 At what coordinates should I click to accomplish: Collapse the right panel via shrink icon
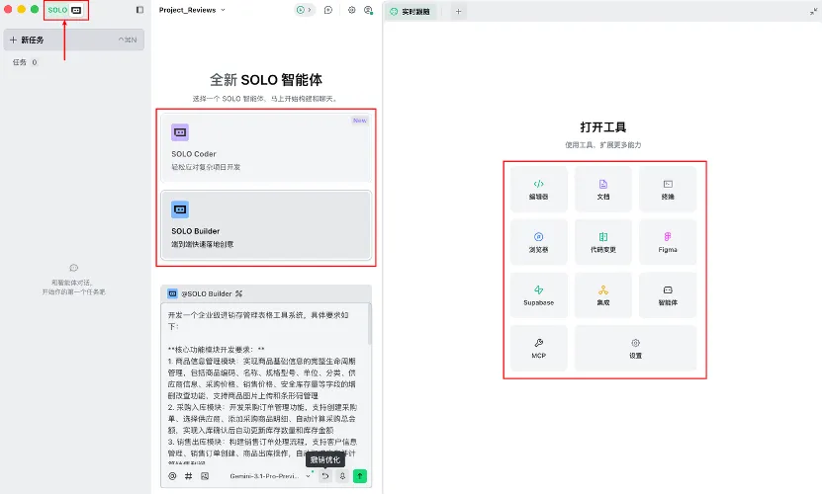813,11
